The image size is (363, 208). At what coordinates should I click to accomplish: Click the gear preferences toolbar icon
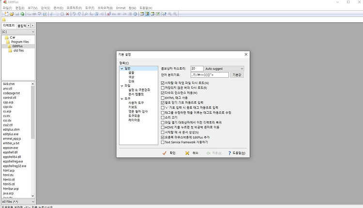click(135, 14)
